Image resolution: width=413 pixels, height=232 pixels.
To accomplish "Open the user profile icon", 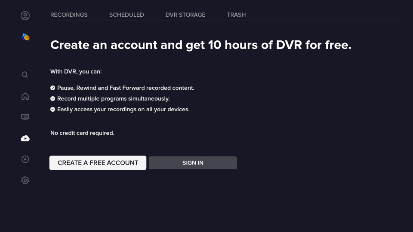I will (25, 16).
